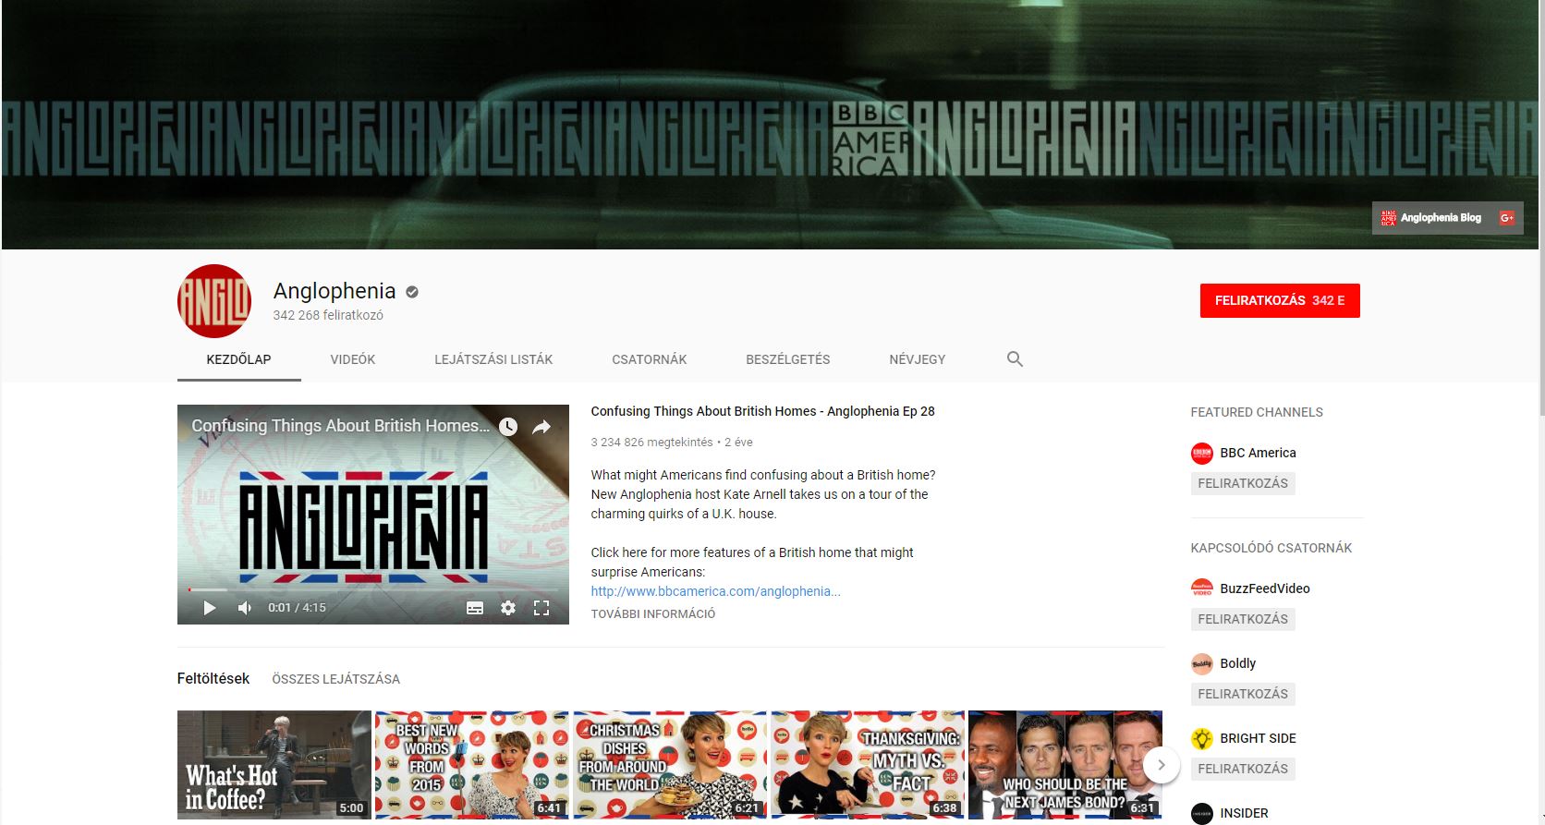Click the INSIDER channel name

(1244, 813)
